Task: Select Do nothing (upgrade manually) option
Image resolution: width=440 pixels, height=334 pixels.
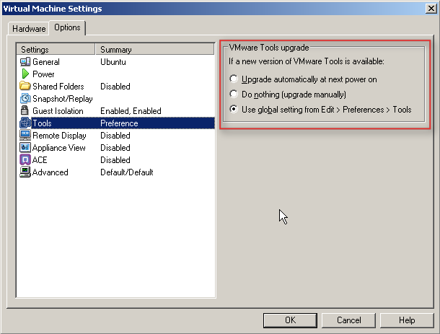Action: 233,95
